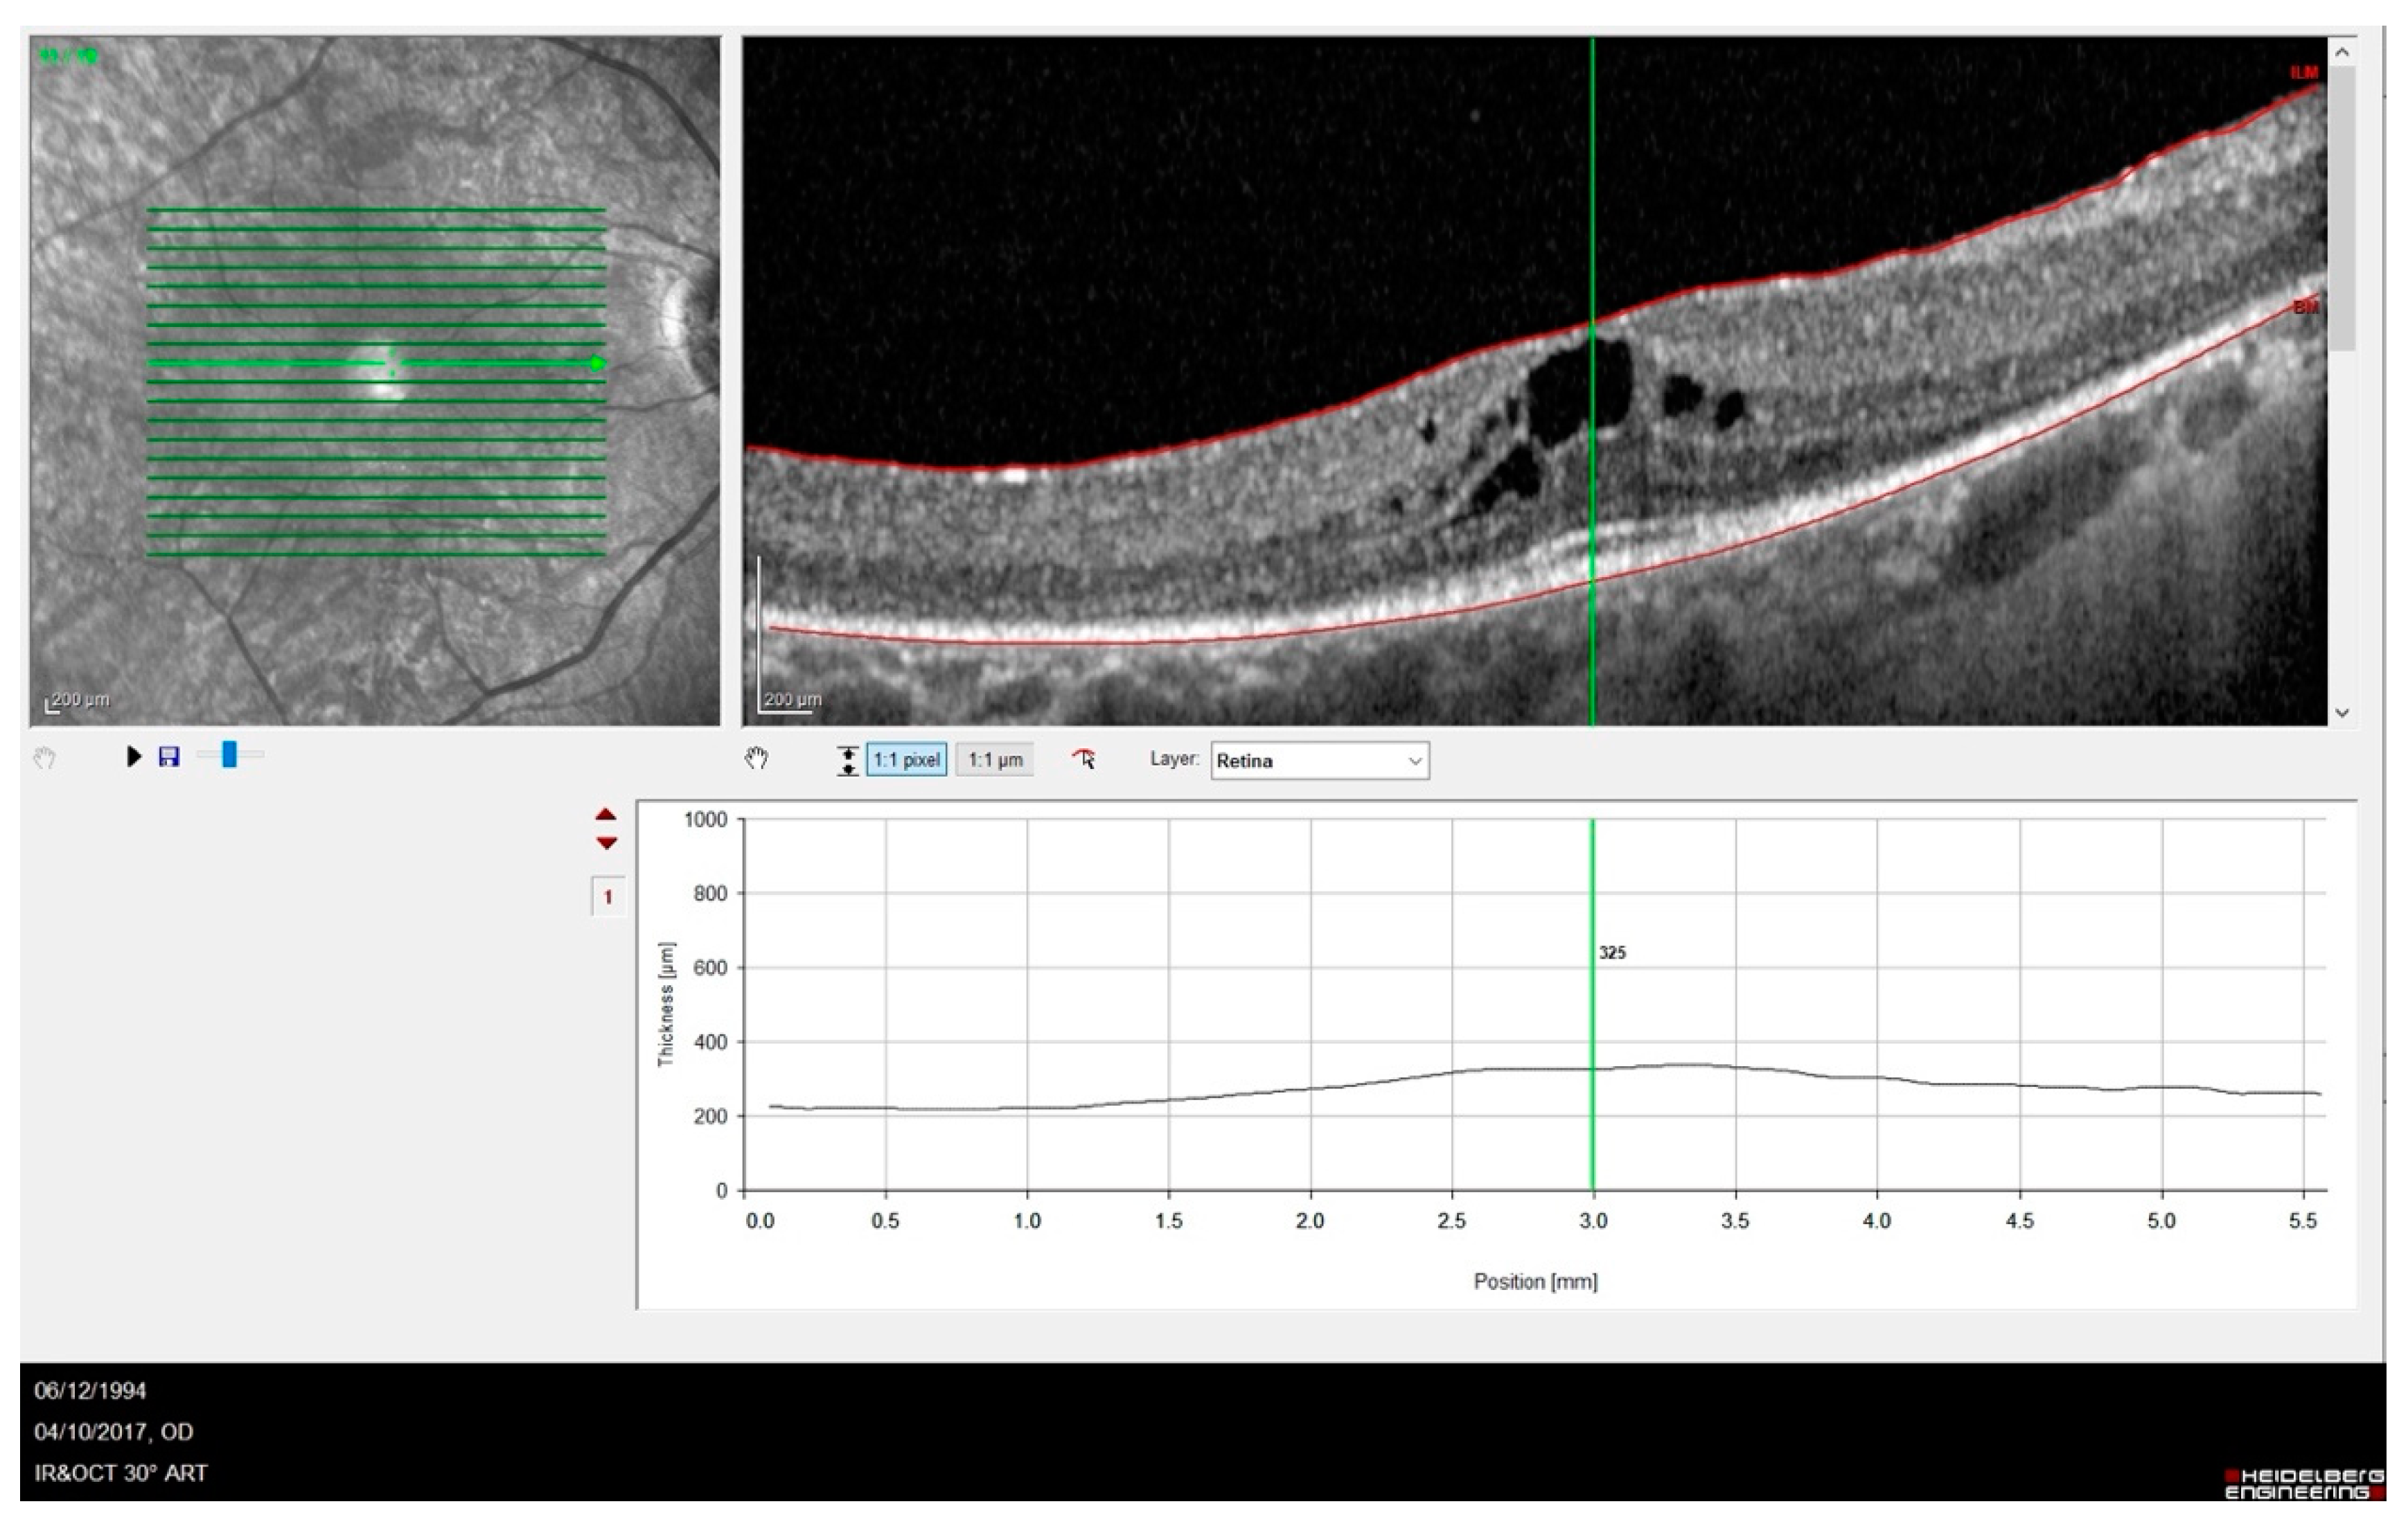
Task: Select the red segmentation edit cursor tool
Action: (1084, 759)
